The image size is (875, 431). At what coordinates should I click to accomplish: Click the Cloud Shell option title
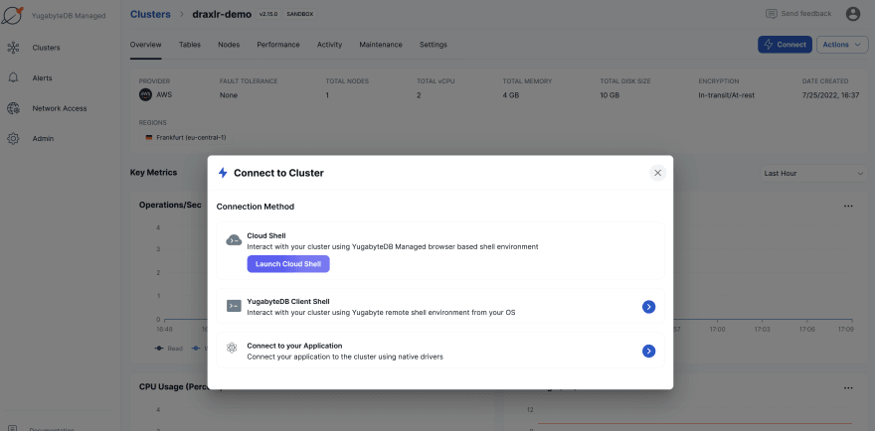(266, 235)
